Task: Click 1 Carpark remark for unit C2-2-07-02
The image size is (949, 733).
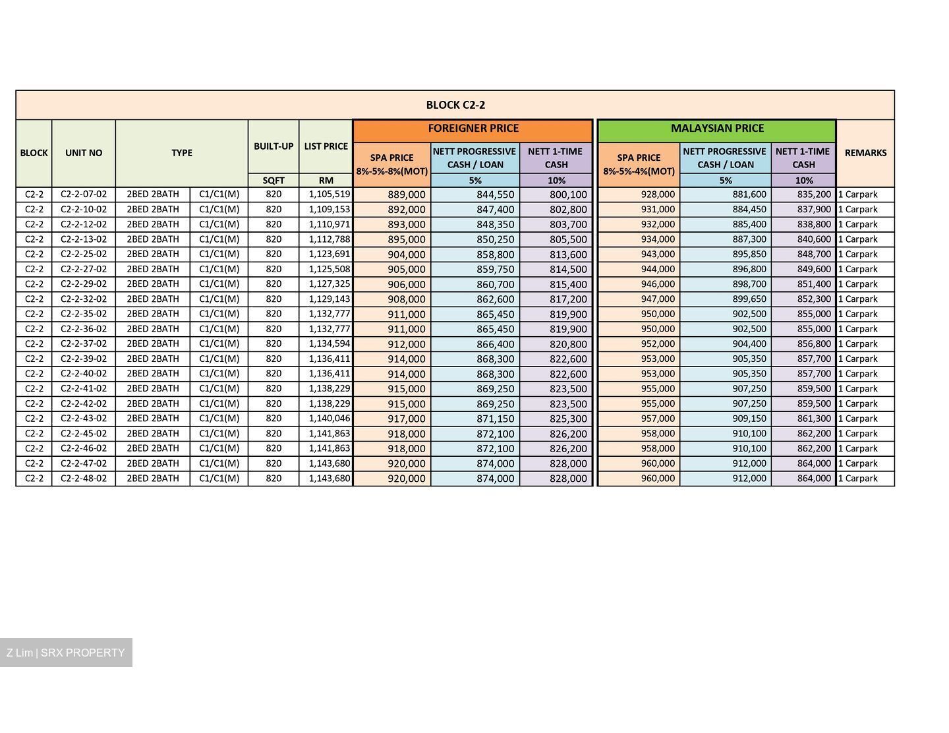Action: click(858, 194)
